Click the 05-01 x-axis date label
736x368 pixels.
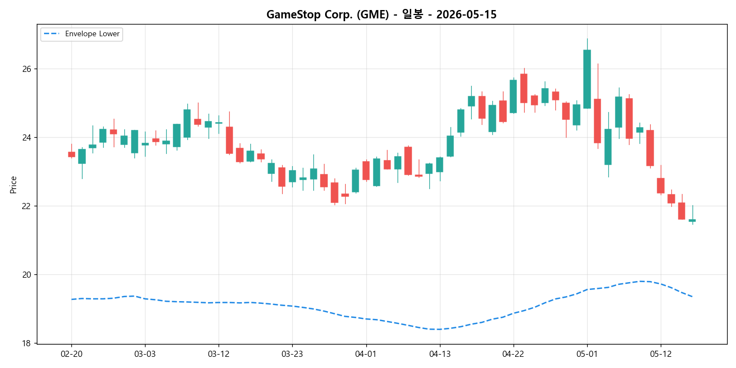click(x=587, y=354)
